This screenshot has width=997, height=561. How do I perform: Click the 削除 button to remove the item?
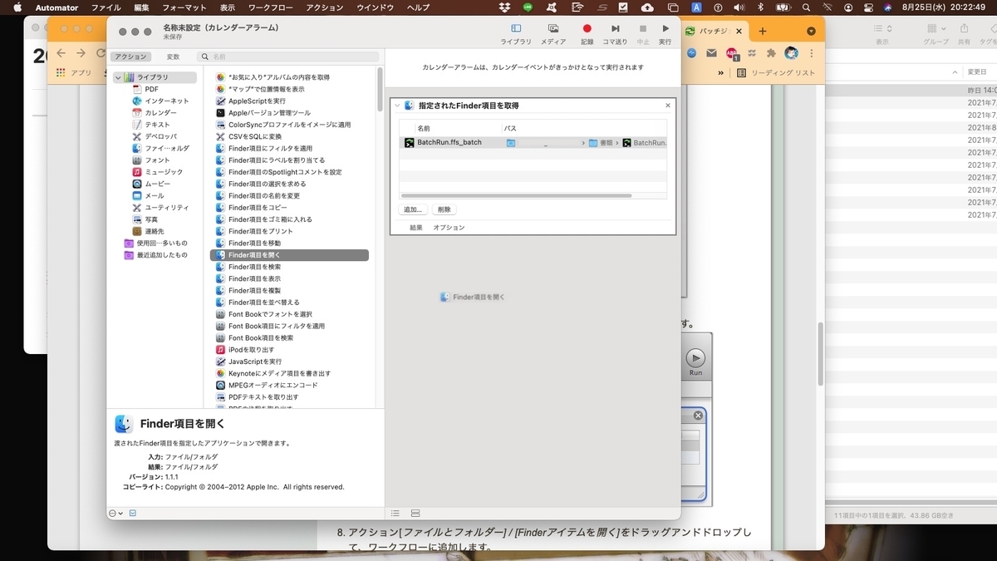[x=444, y=209]
